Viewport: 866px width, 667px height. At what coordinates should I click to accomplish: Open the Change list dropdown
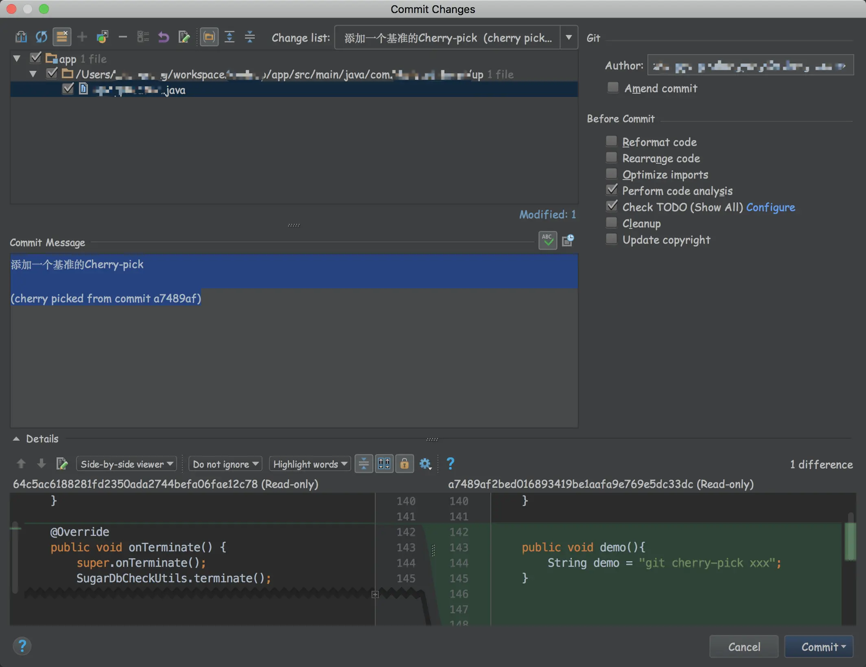[569, 37]
